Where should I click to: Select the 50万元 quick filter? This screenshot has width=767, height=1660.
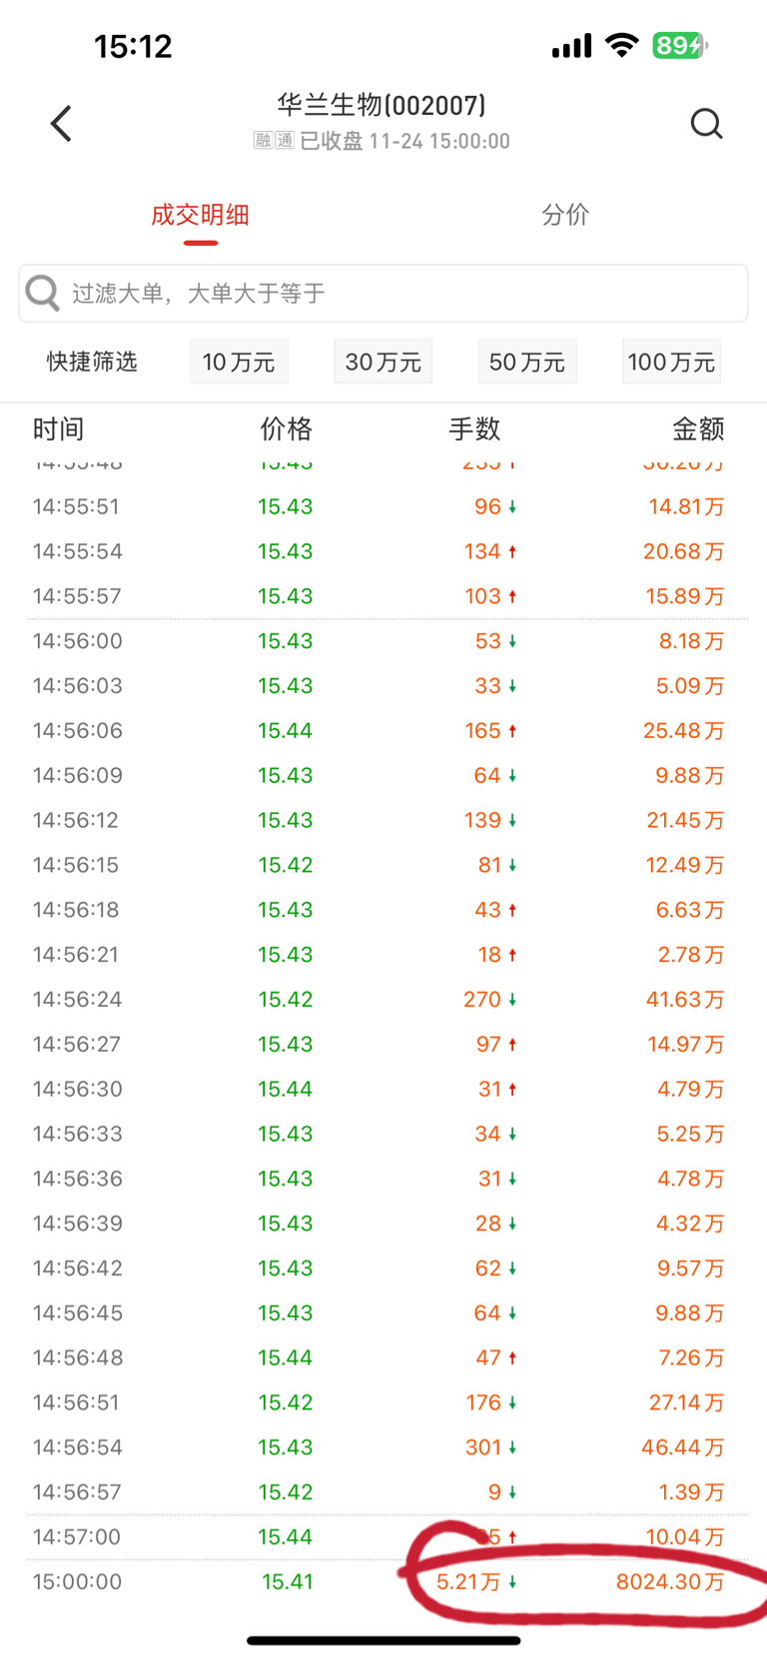(x=526, y=362)
